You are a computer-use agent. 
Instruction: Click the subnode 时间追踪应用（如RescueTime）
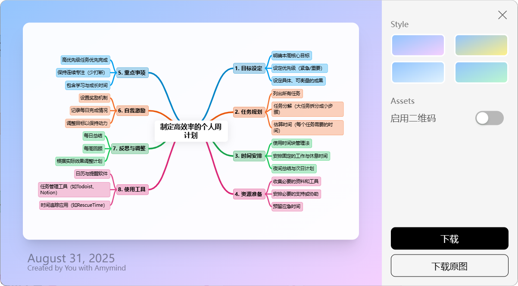pyautogui.click(x=75, y=205)
